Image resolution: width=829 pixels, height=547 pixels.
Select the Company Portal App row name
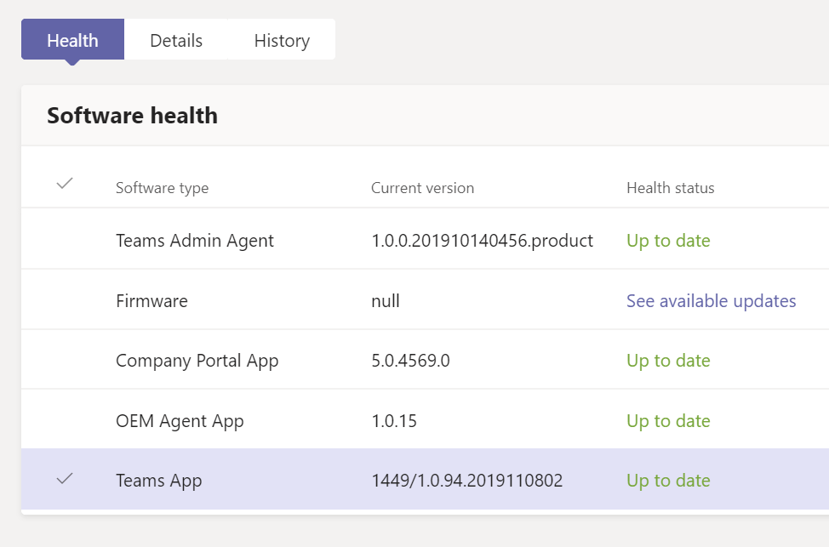click(x=197, y=361)
